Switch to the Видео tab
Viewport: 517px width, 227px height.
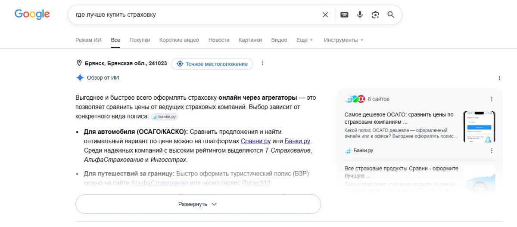tap(279, 40)
